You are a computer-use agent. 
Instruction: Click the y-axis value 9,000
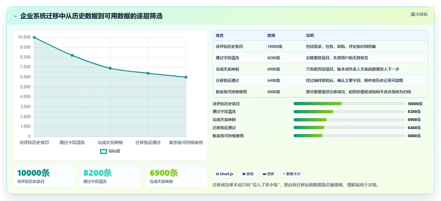[25, 47]
